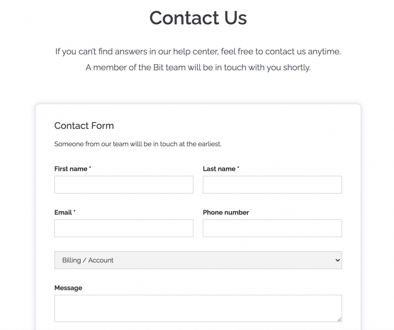Click inside the Message text area
The image size is (394, 330).
(x=198, y=308)
